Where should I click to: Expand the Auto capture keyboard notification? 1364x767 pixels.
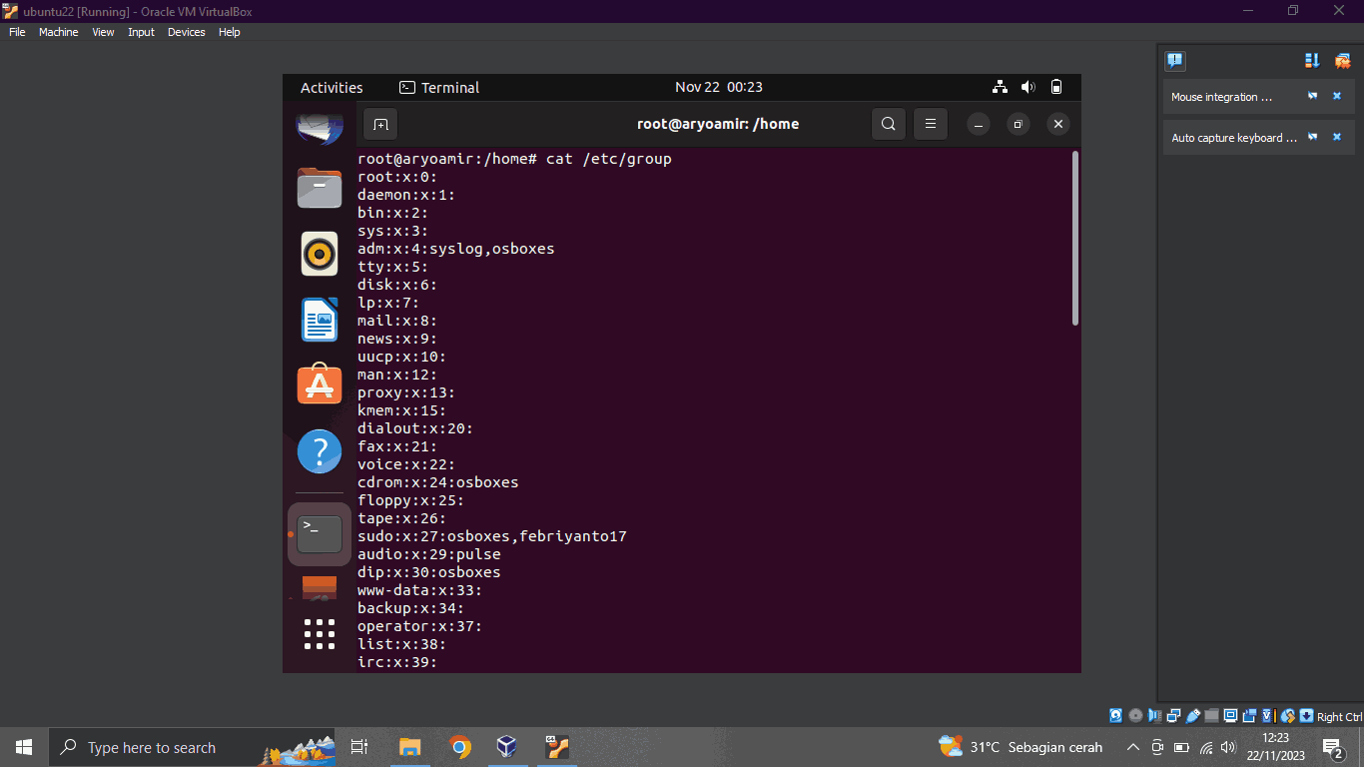click(1234, 138)
